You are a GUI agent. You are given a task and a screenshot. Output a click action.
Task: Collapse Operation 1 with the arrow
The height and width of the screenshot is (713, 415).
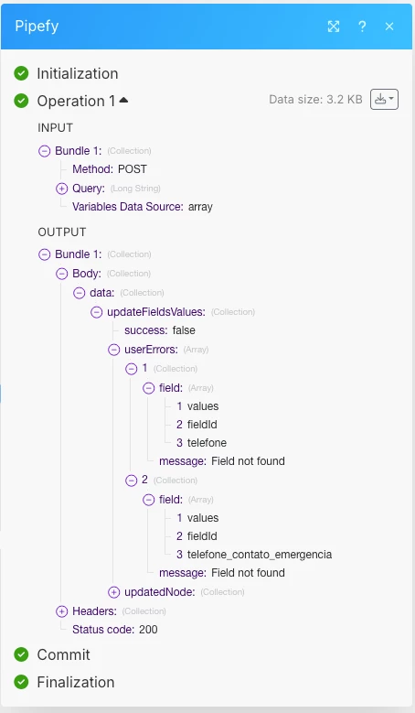(x=123, y=100)
